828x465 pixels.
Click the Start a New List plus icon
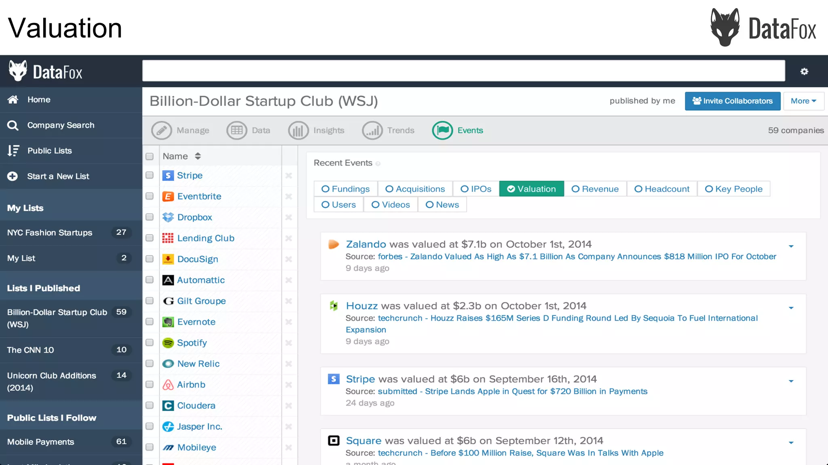click(13, 176)
